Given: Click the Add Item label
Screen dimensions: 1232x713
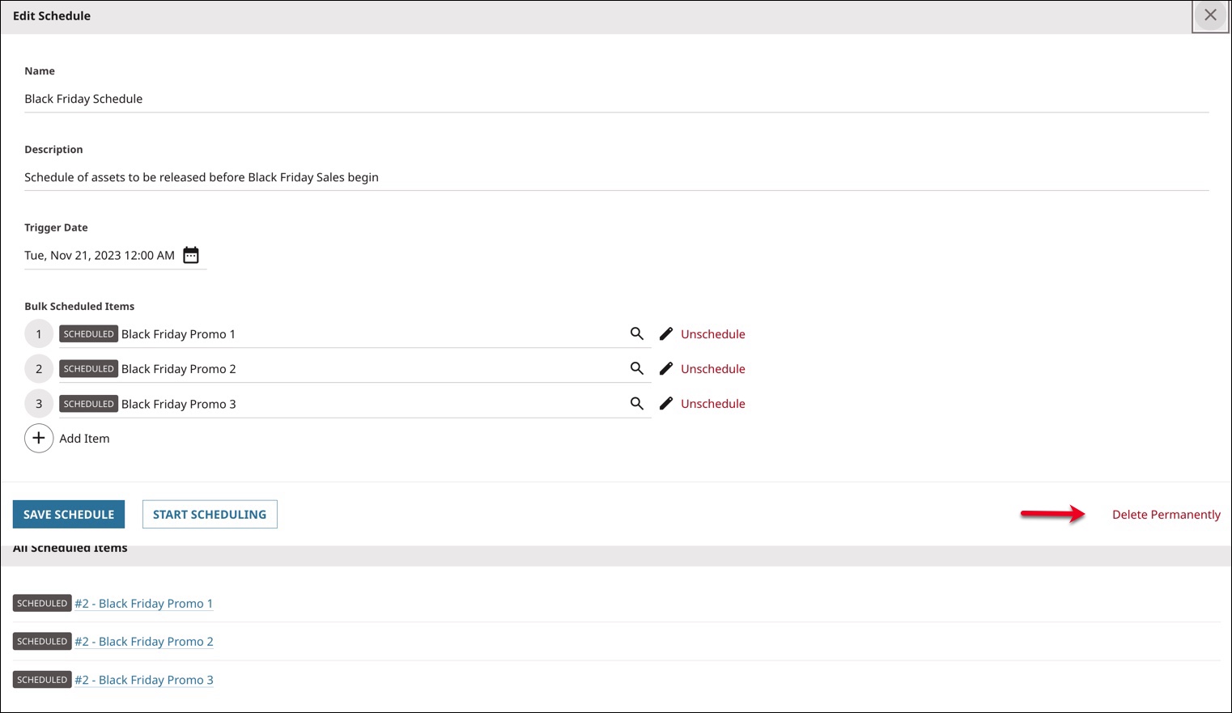Looking at the screenshot, I should coord(84,439).
